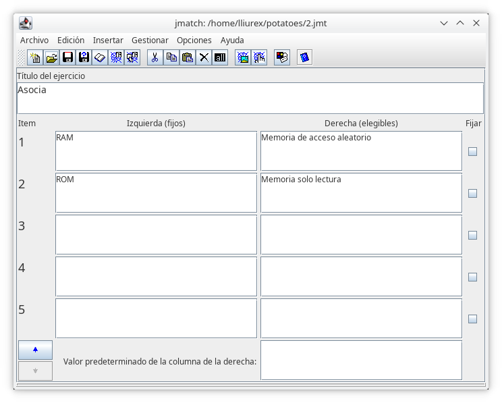The width and height of the screenshot is (502, 403).
Task: Click the copy icon in toolbar
Action: [171, 57]
